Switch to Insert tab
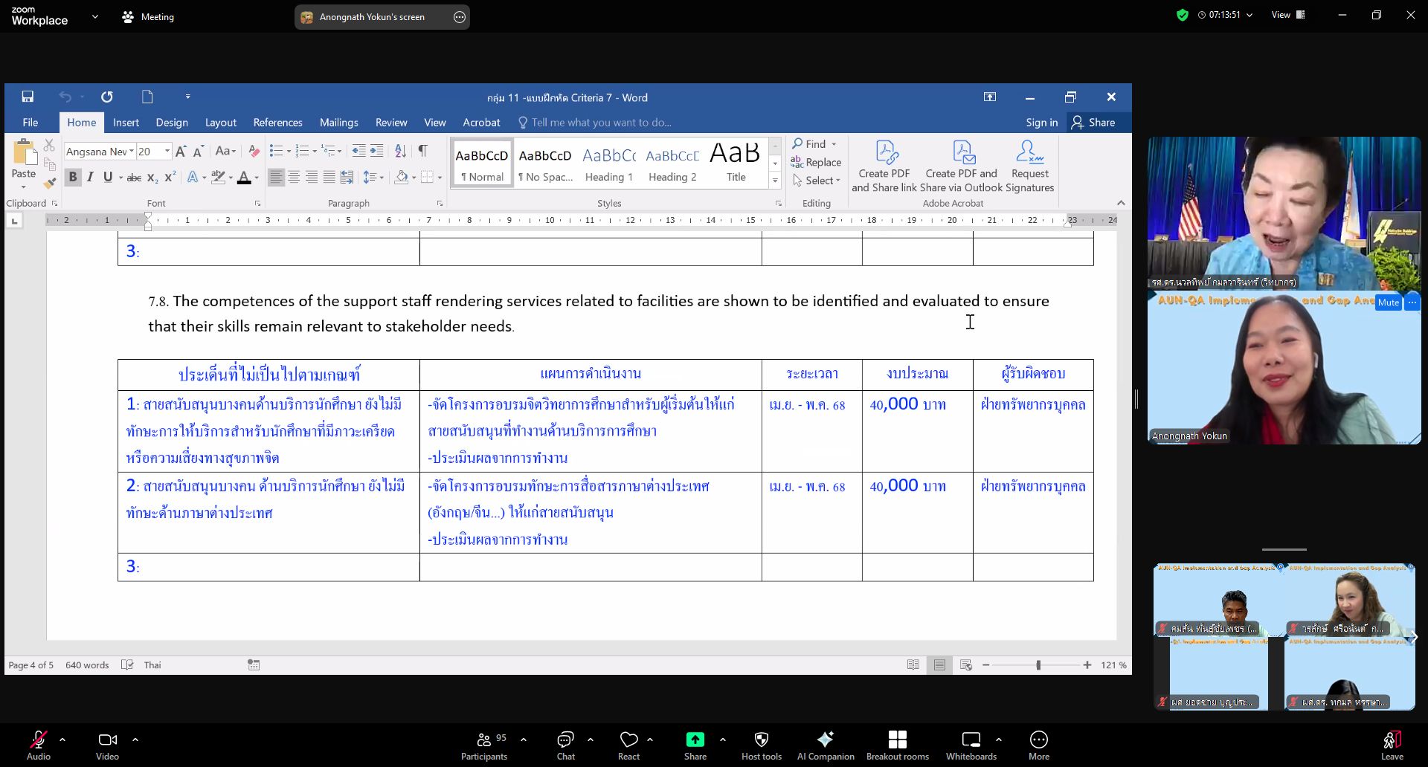 126,123
